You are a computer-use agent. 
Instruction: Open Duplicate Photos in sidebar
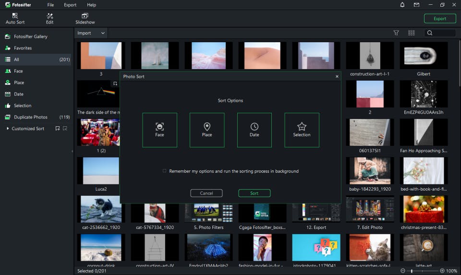[x=36, y=117]
